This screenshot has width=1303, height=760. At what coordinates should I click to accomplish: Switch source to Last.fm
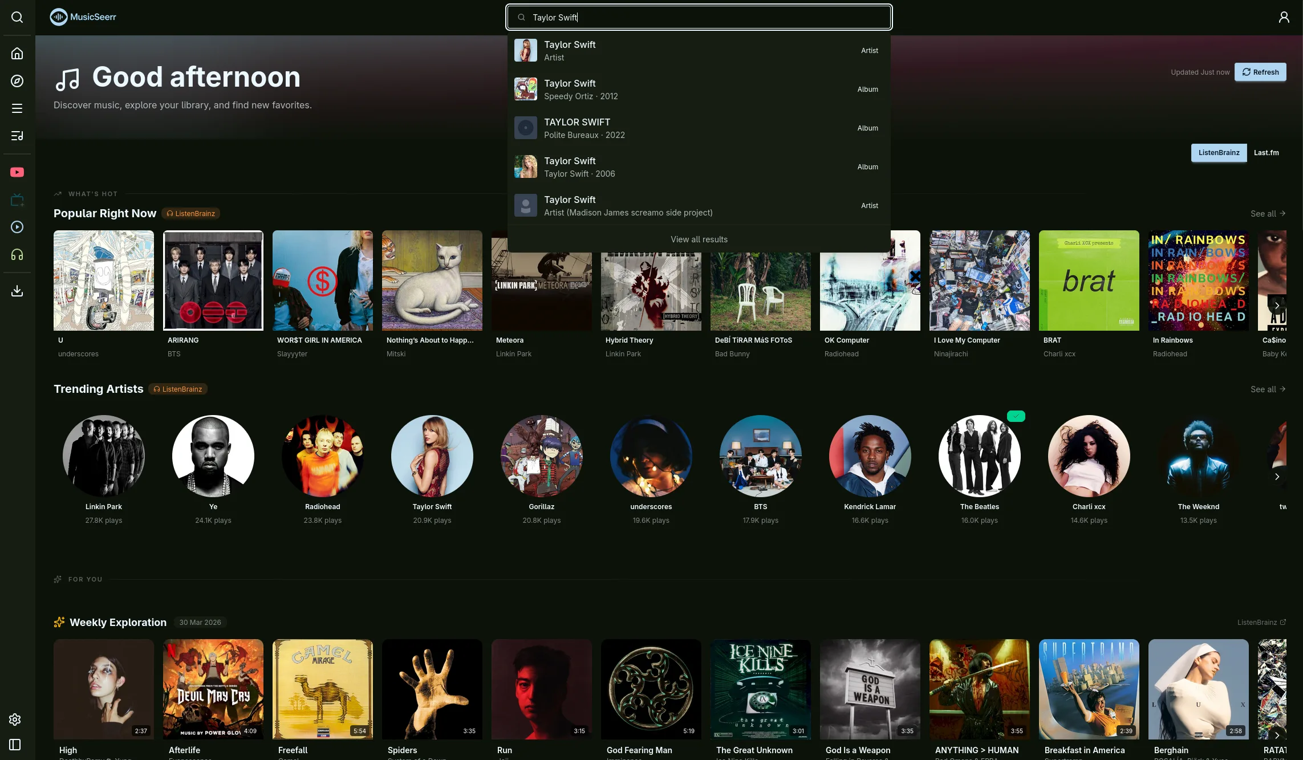(x=1266, y=153)
